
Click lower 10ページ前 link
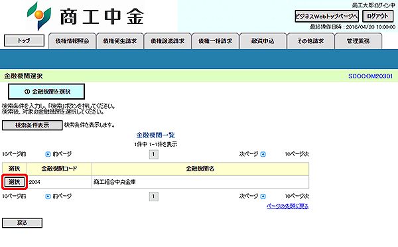14,197
